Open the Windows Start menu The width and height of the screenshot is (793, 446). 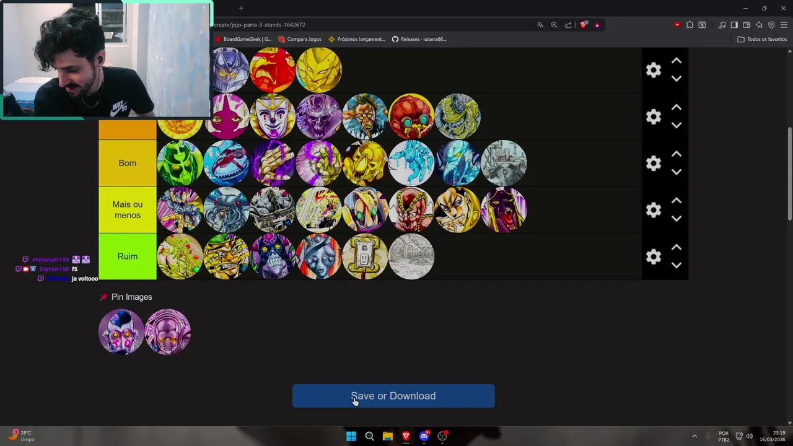pos(351,436)
